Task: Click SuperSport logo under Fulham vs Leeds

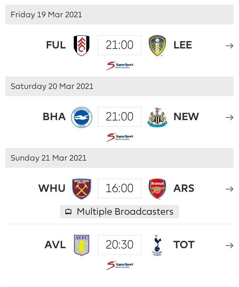Action: 119,65
